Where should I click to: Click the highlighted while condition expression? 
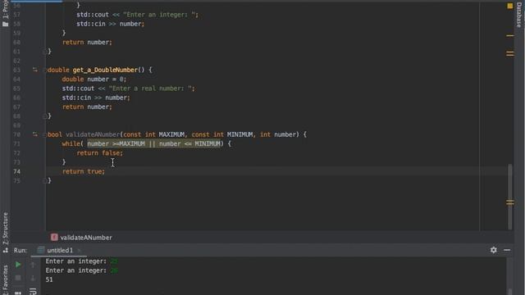point(154,144)
